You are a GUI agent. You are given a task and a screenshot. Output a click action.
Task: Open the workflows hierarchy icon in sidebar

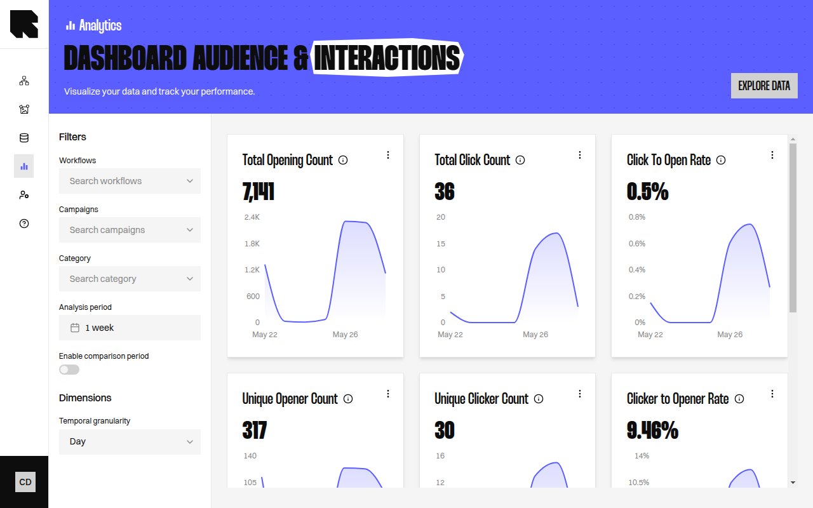click(x=24, y=81)
